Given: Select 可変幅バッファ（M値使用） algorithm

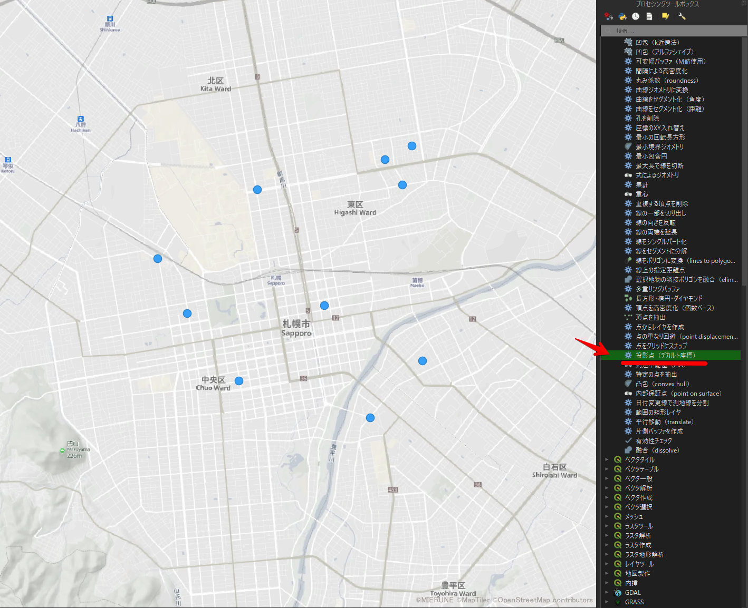Looking at the screenshot, I should click(x=670, y=61).
